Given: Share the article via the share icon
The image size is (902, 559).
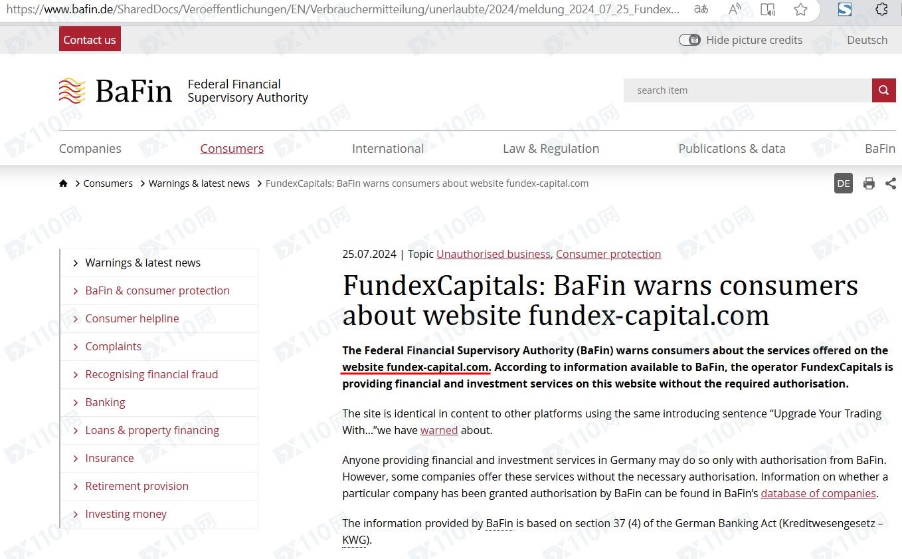Looking at the screenshot, I should tap(891, 183).
